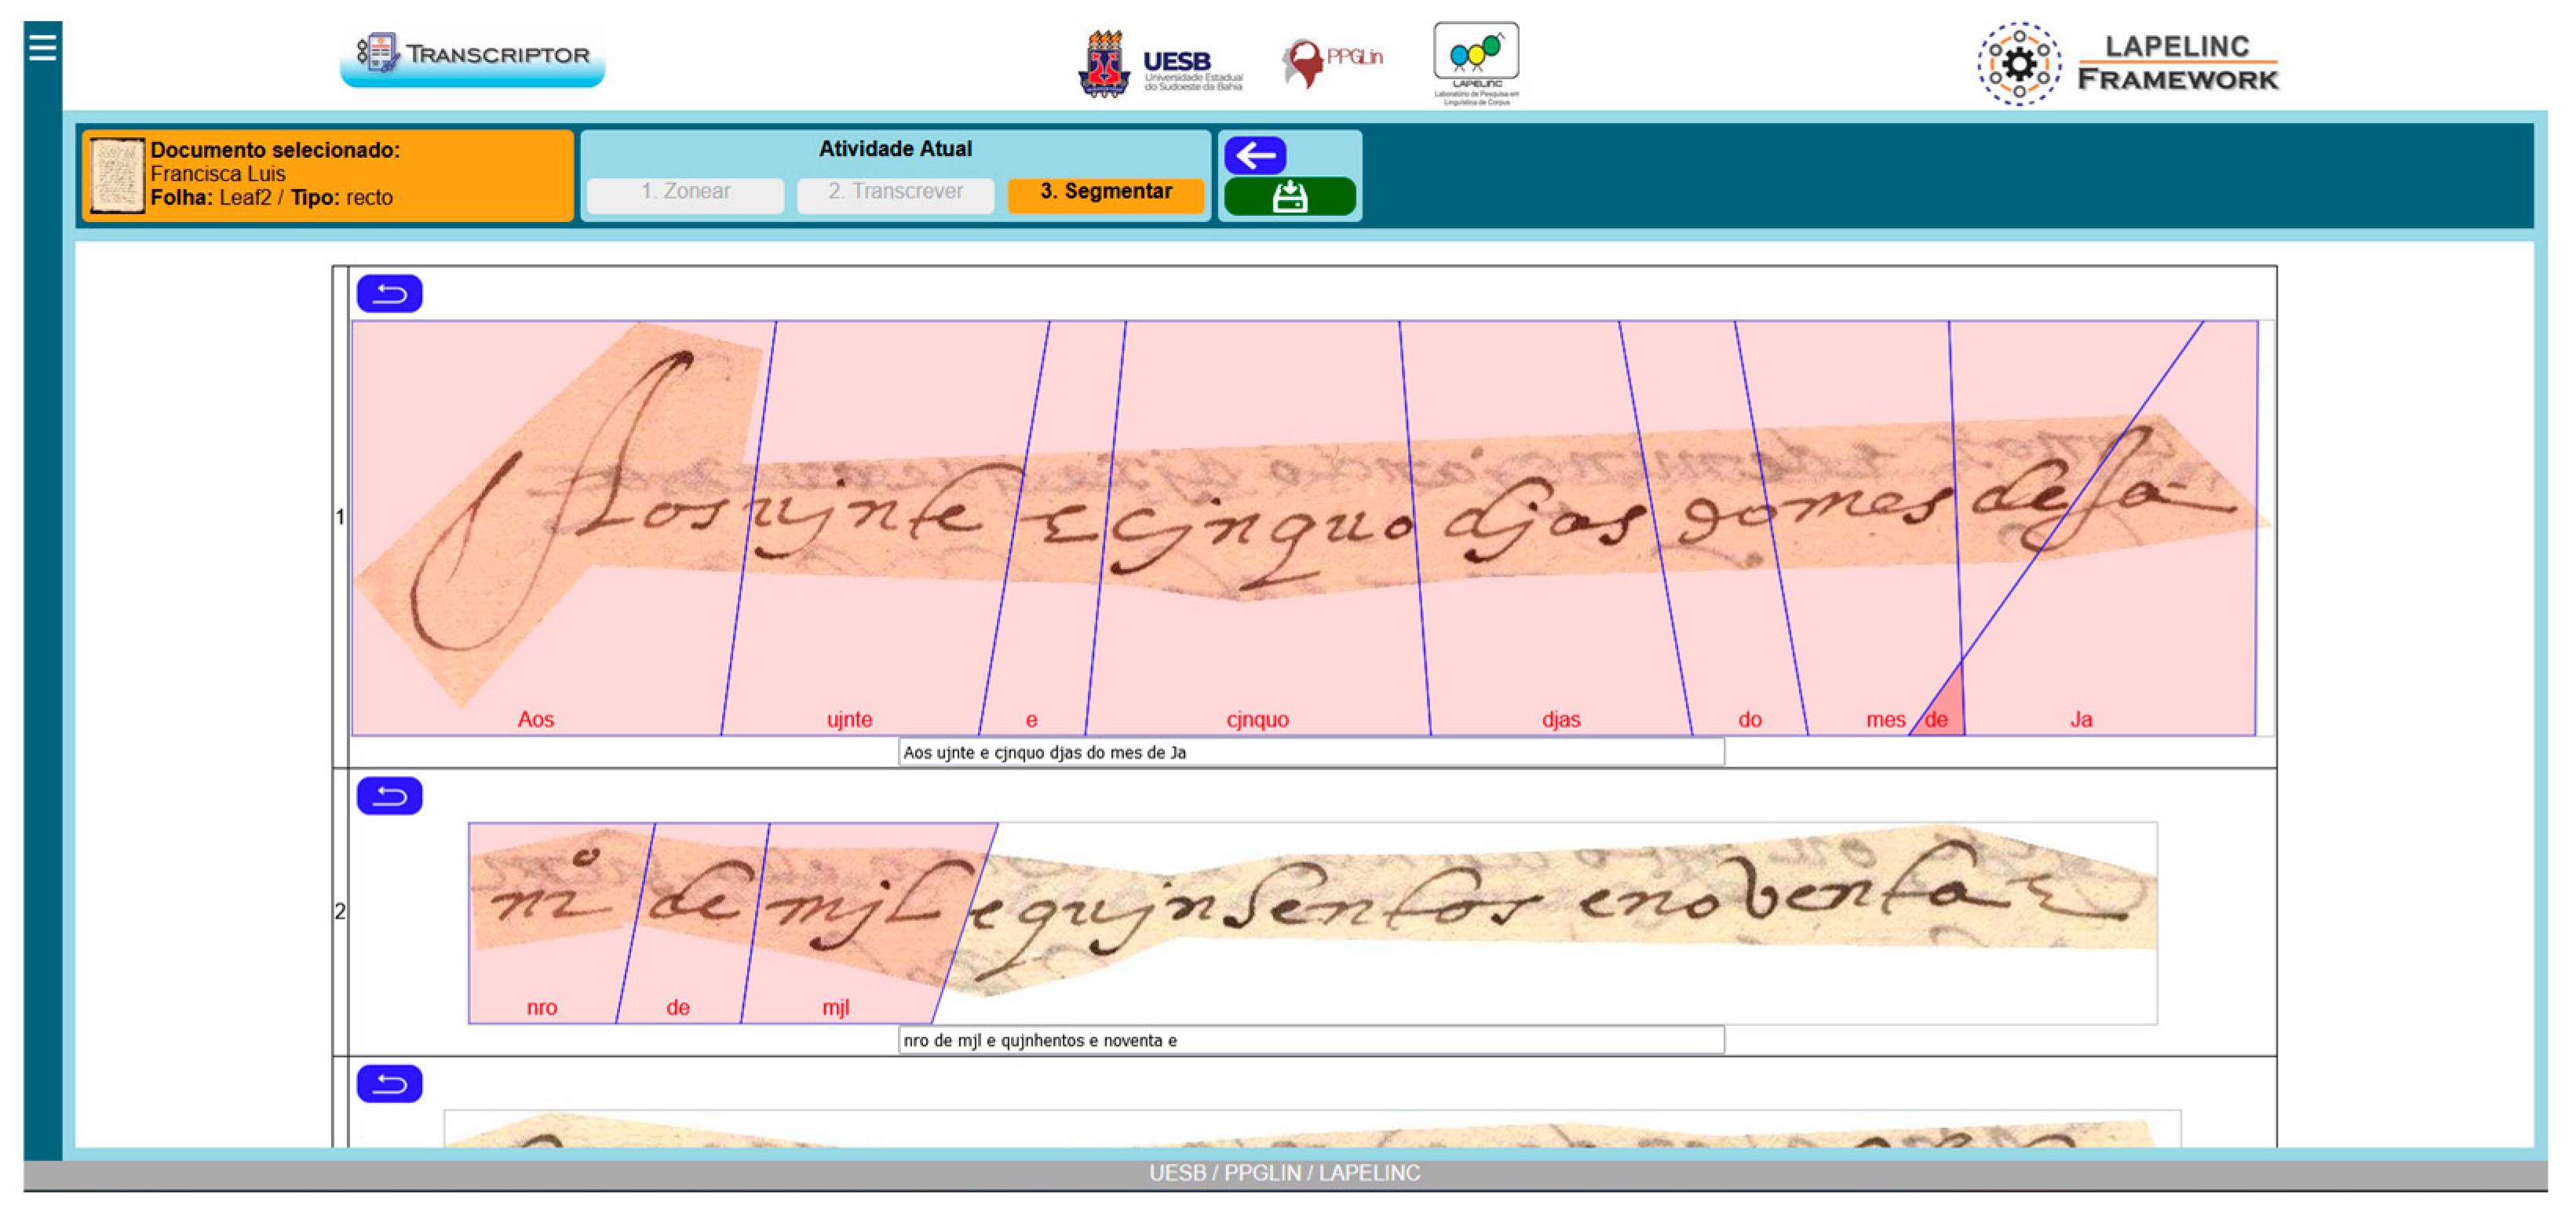The width and height of the screenshot is (2576, 1216).
Task: Edit the 'nro de mjl' transcription field
Action: coord(1310,1039)
